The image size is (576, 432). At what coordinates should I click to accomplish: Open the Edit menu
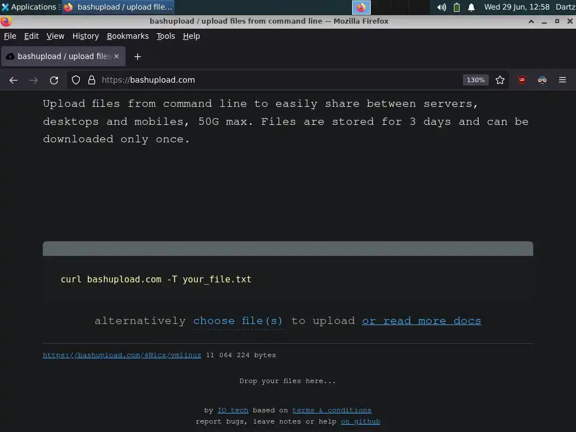(31, 36)
